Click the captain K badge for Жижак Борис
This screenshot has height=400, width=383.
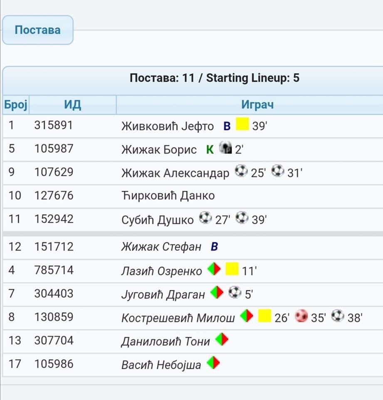210,150
